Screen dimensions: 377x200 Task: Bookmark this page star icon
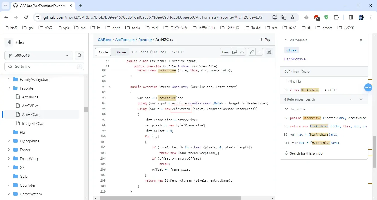click(293, 17)
